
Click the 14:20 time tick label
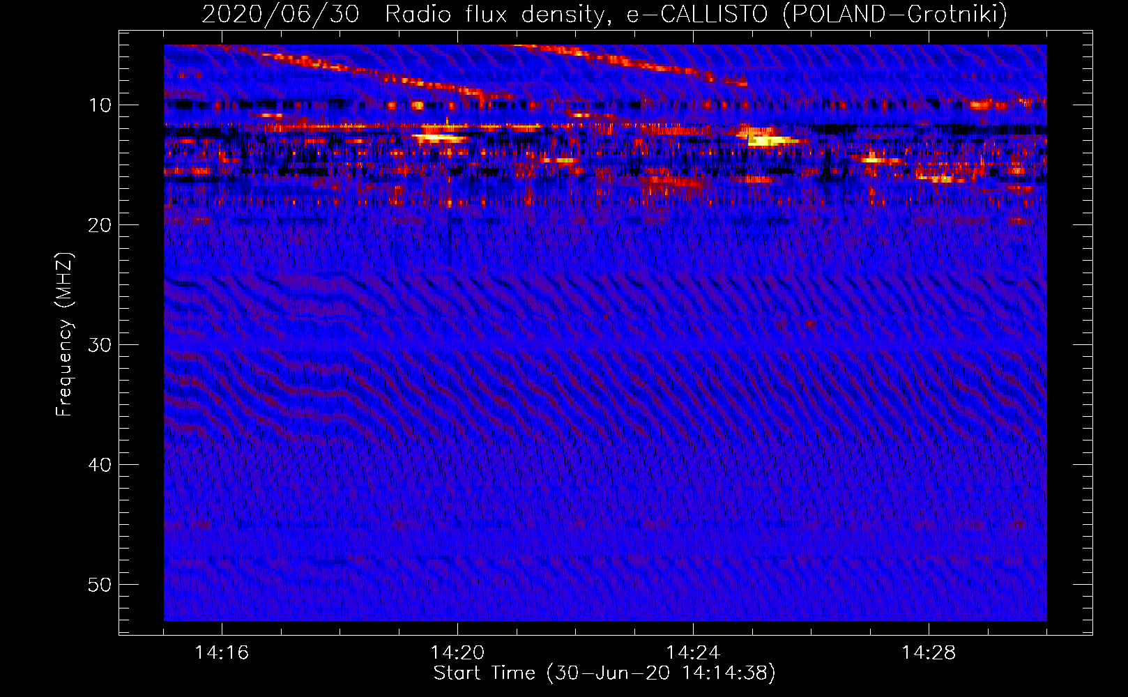[457, 653]
